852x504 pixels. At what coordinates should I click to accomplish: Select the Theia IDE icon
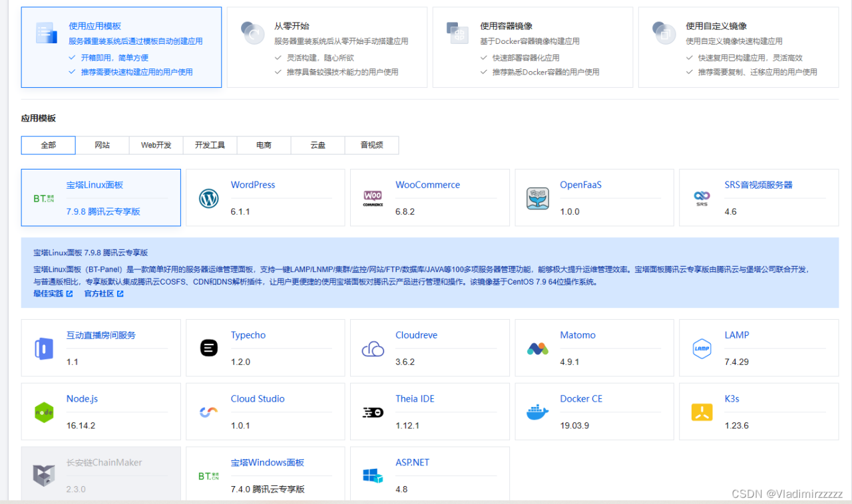[x=373, y=412]
